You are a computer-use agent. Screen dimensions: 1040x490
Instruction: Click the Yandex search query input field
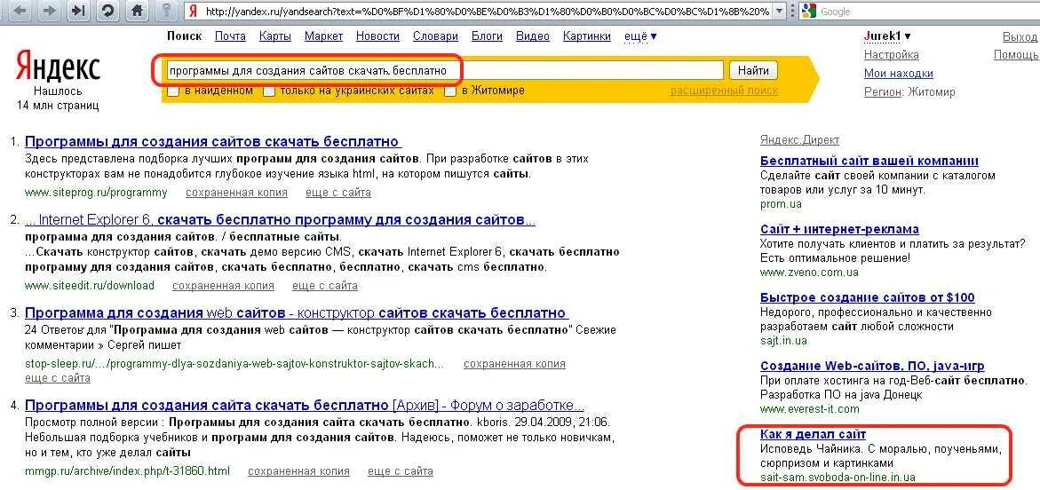[x=444, y=70]
